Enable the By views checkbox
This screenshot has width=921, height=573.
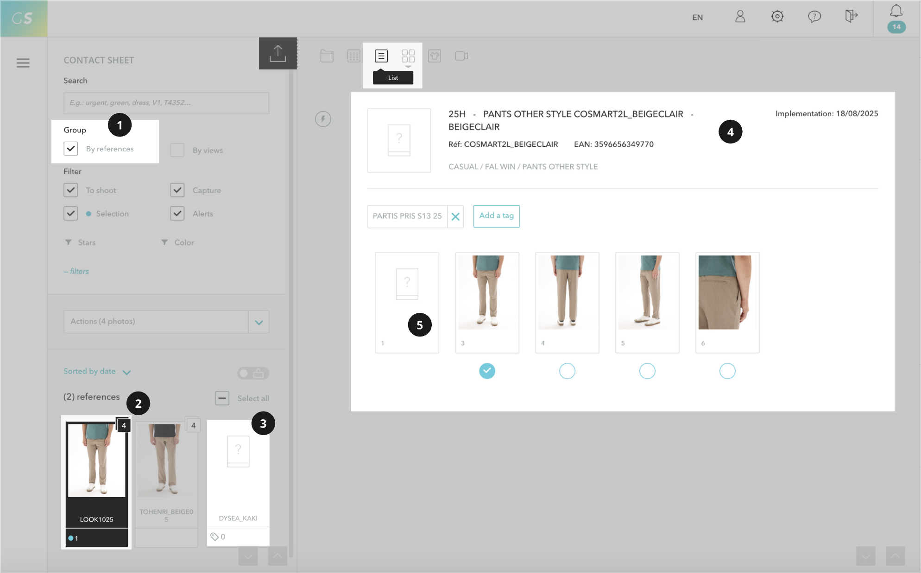coord(177,150)
